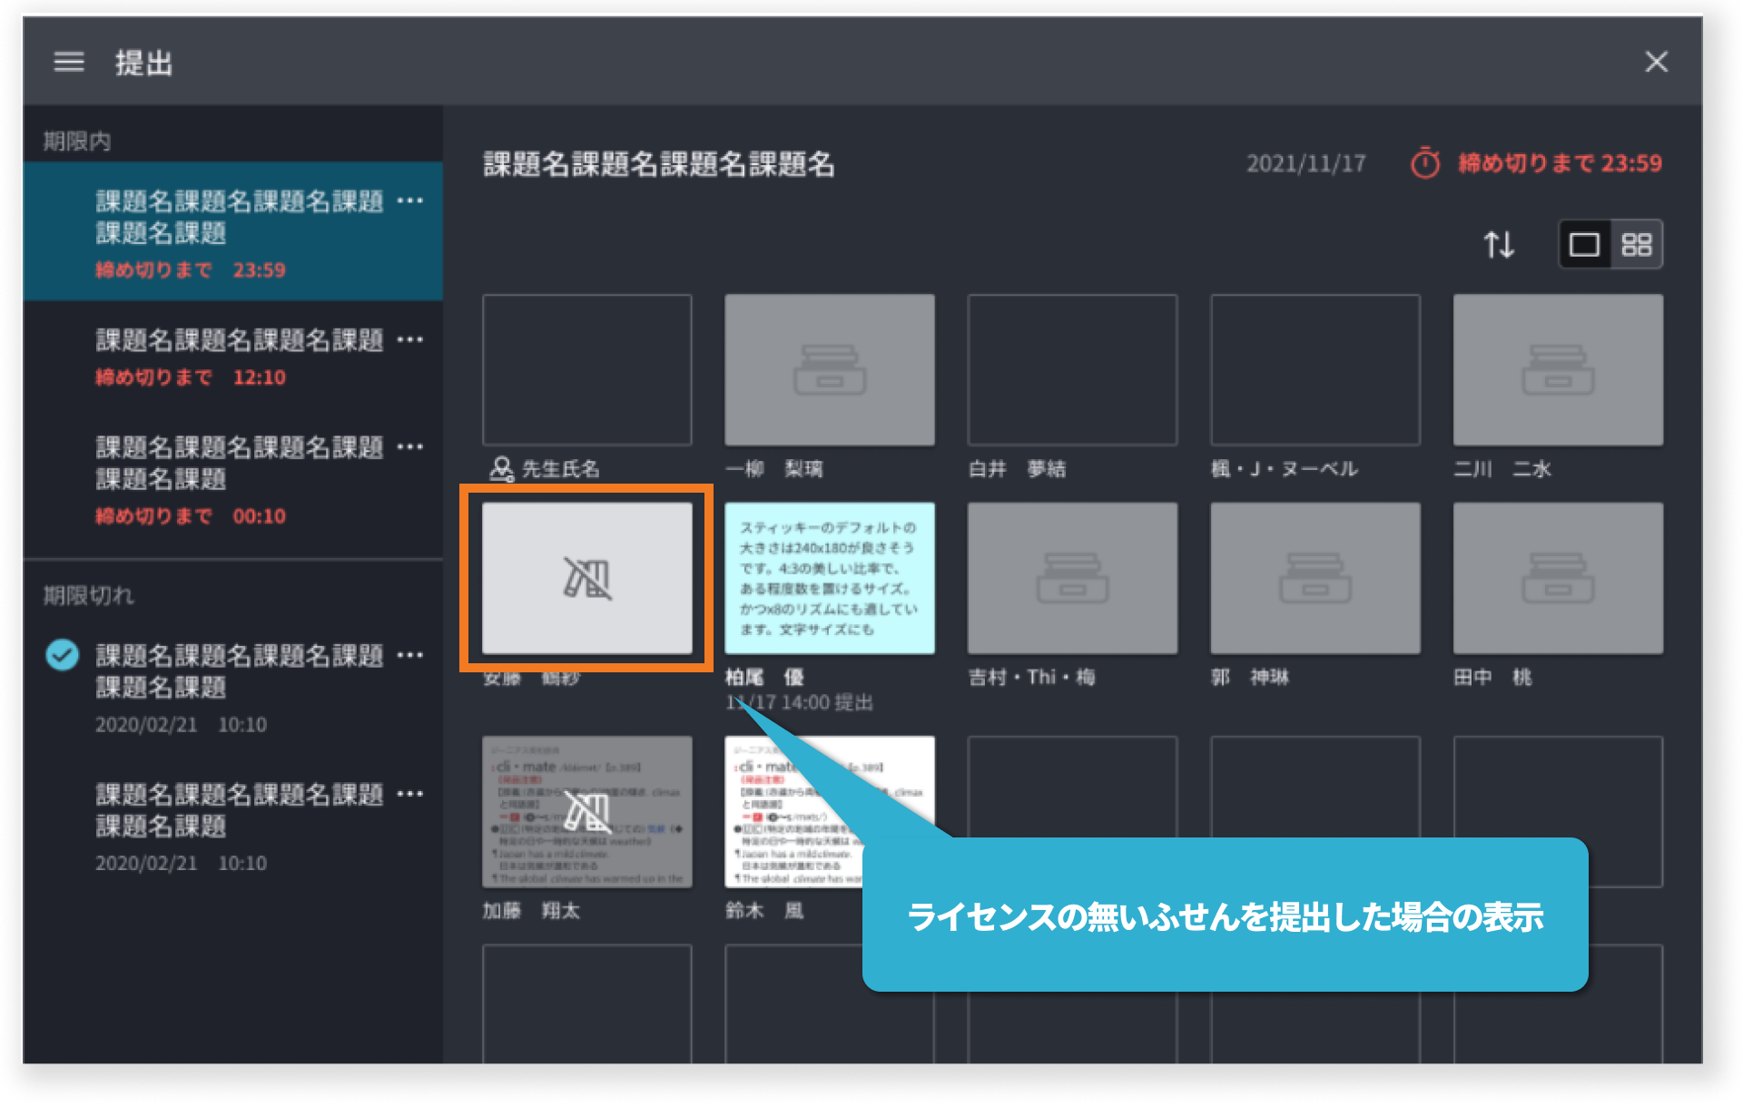Select the highlighted assignment due 23:59

(233, 232)
